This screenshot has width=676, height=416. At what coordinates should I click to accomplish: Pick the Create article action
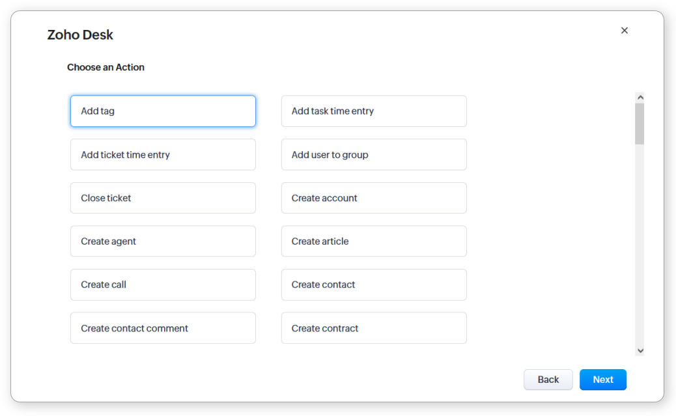[x=374, y=242]
